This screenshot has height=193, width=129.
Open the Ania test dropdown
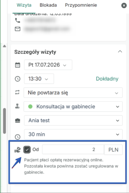click(x=73, y=121)
